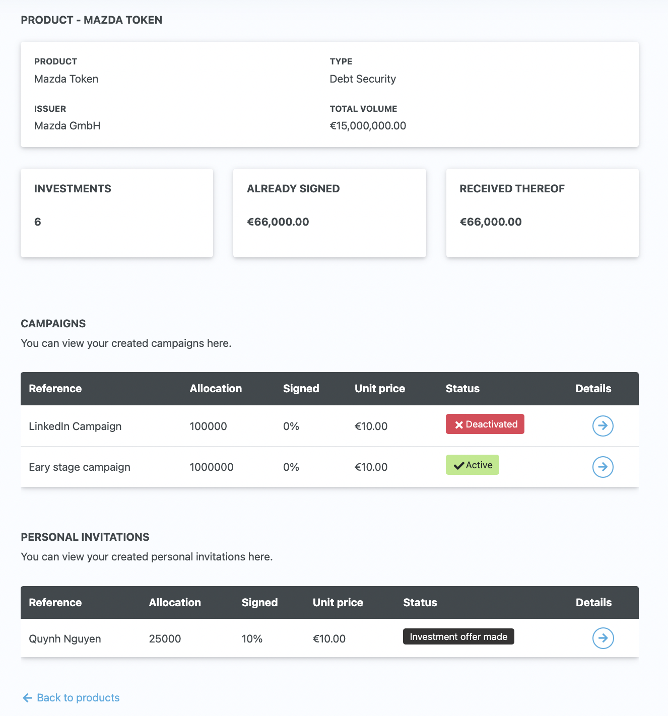Click the Back to products link
Viewport: 668px width, 716px height.
point(71,697)
